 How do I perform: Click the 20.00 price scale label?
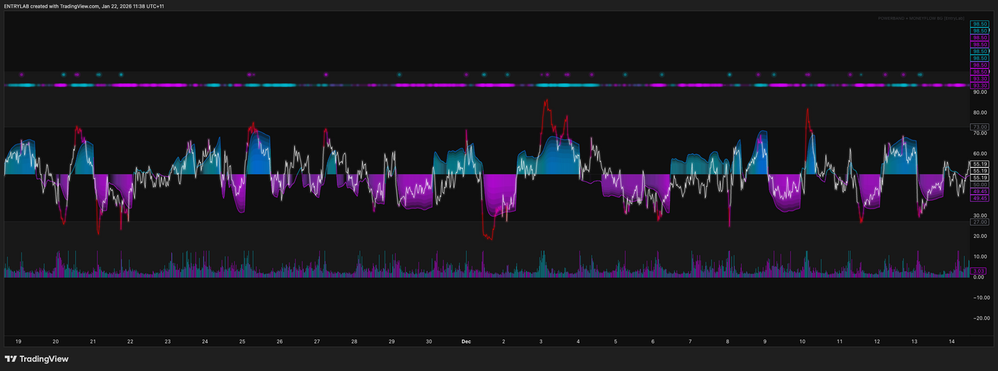click(979, 236)
